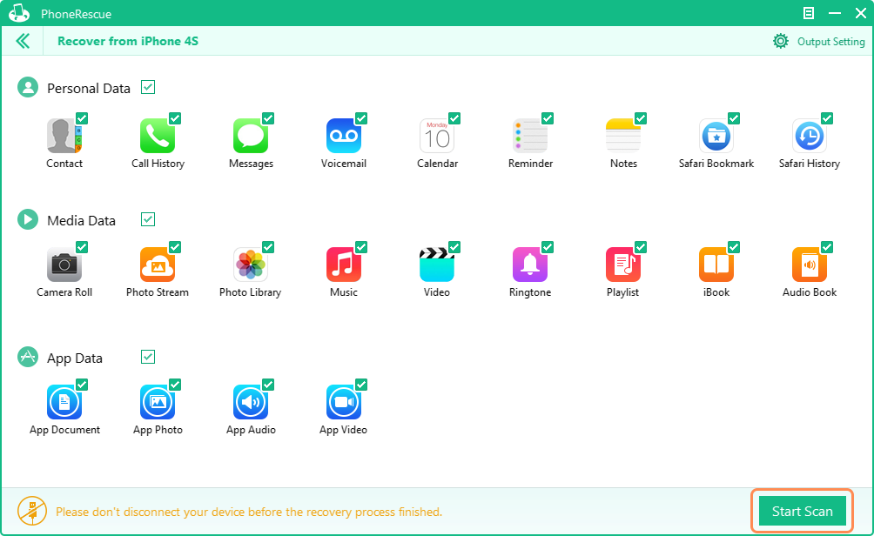
Task: Click the orange iBook icon
Action: [716, 265]
